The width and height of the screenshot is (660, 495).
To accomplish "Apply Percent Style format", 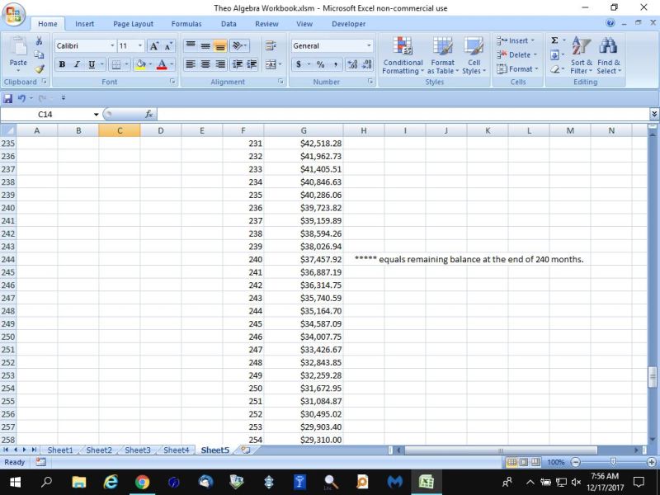I will point(321,64).
